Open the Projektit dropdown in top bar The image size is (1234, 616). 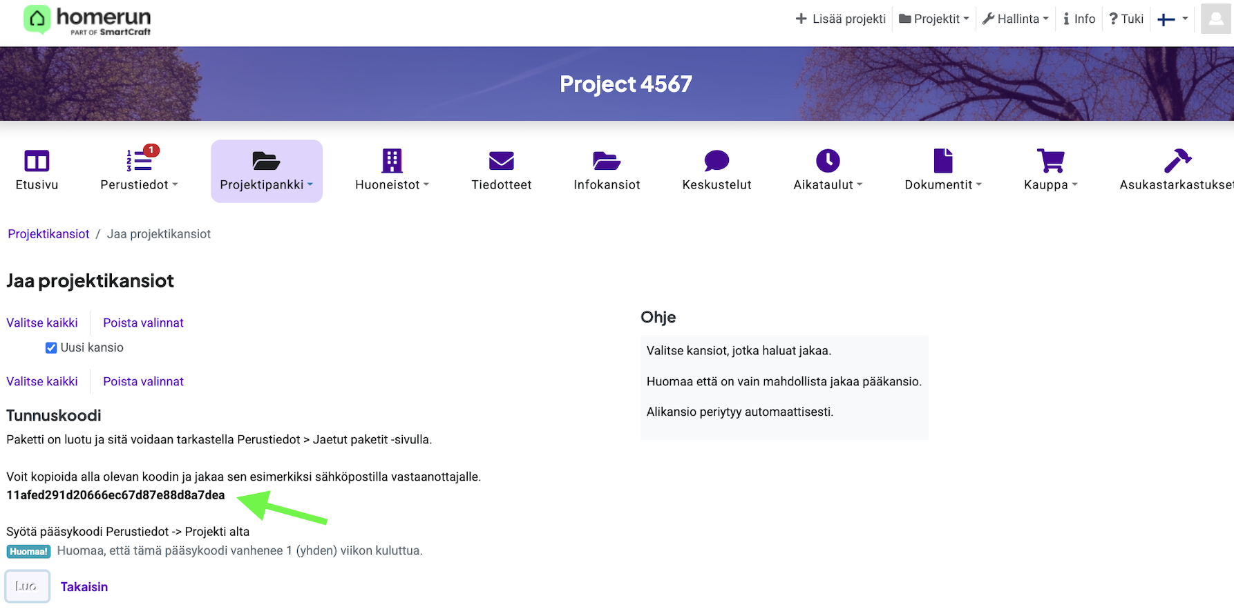(934, 19)
